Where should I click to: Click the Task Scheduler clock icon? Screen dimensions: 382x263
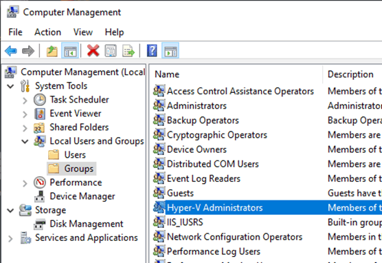[40, 100]
